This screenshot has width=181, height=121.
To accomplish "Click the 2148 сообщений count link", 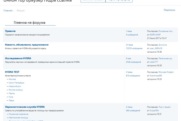I will (x=133, y=62).
